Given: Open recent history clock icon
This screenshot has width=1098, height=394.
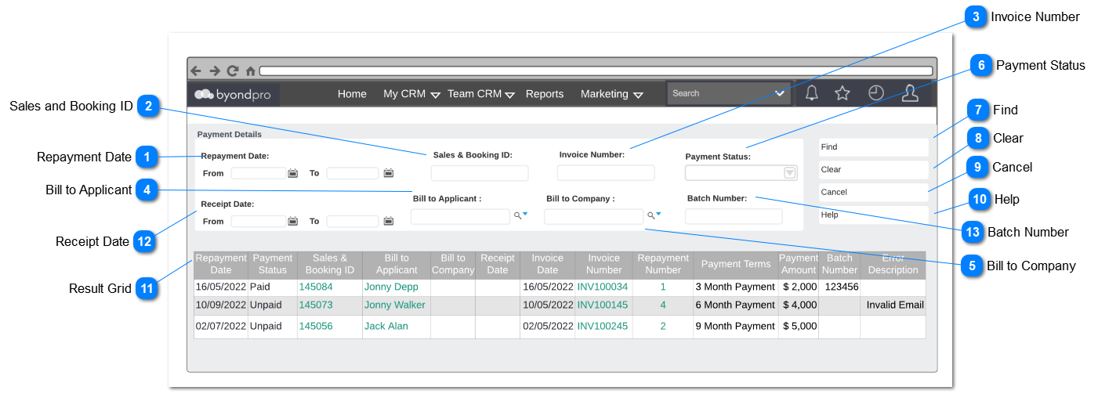Looking at the screenshot, I should 876,93.
